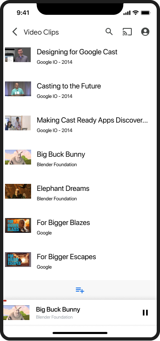Image resolution: width=160 pixels, height=341 pixels.
Task: Open the account profile icon
Action: pyautogui.click(x=145, y=32)
